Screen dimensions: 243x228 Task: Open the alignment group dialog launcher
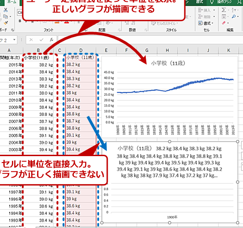(119, 30)
